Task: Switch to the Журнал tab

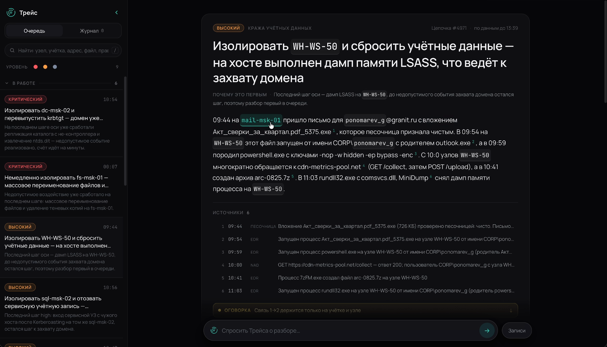Action: point(92,31)
